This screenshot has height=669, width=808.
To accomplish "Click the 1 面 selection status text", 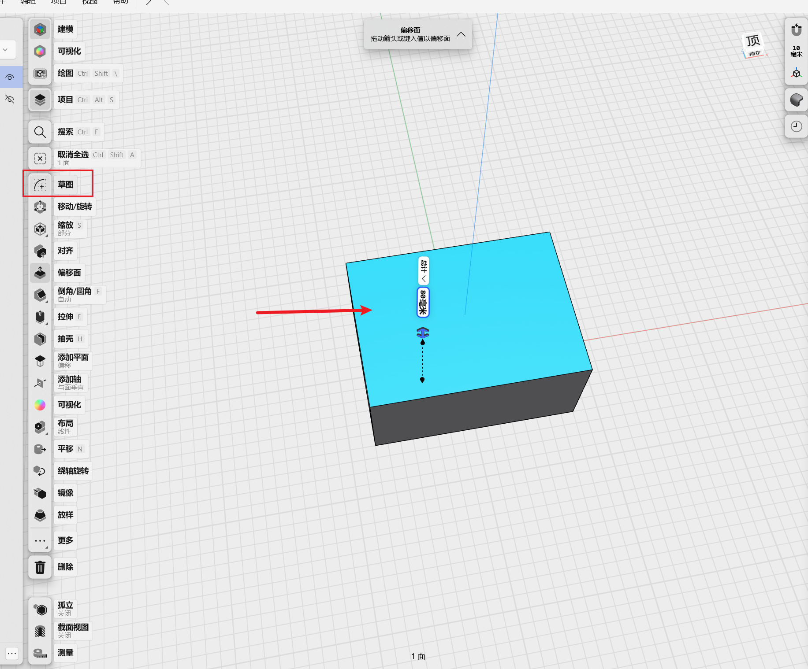I will click(x=418, y=656).
